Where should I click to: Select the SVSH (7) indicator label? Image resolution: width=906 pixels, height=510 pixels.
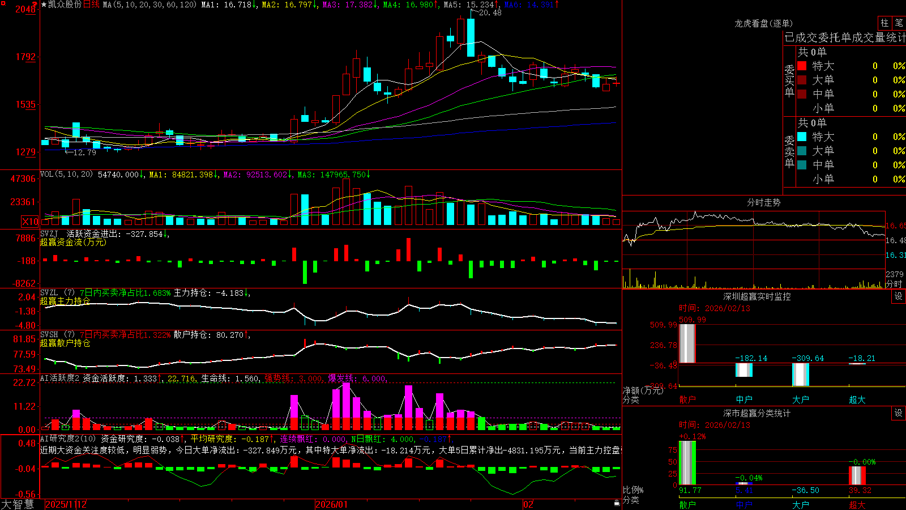click(x=58, y=335)
